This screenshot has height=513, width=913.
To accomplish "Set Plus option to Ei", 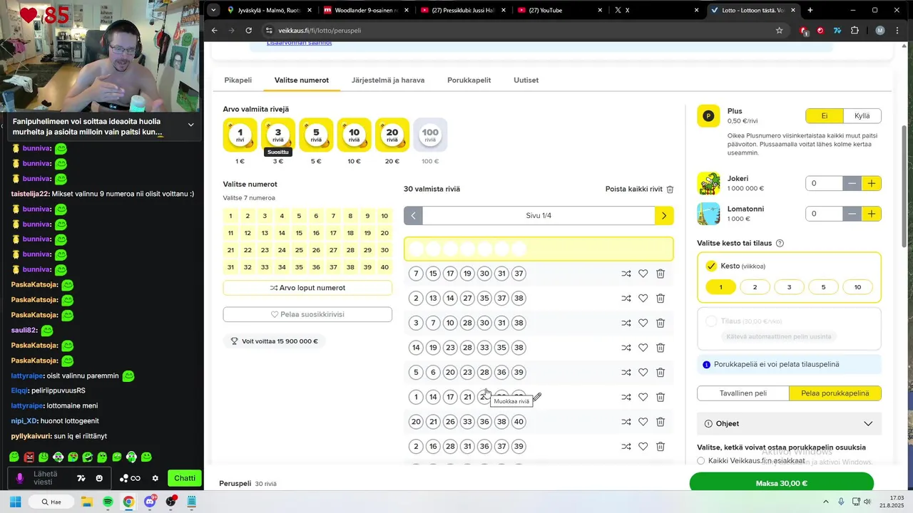I will 825,116.
